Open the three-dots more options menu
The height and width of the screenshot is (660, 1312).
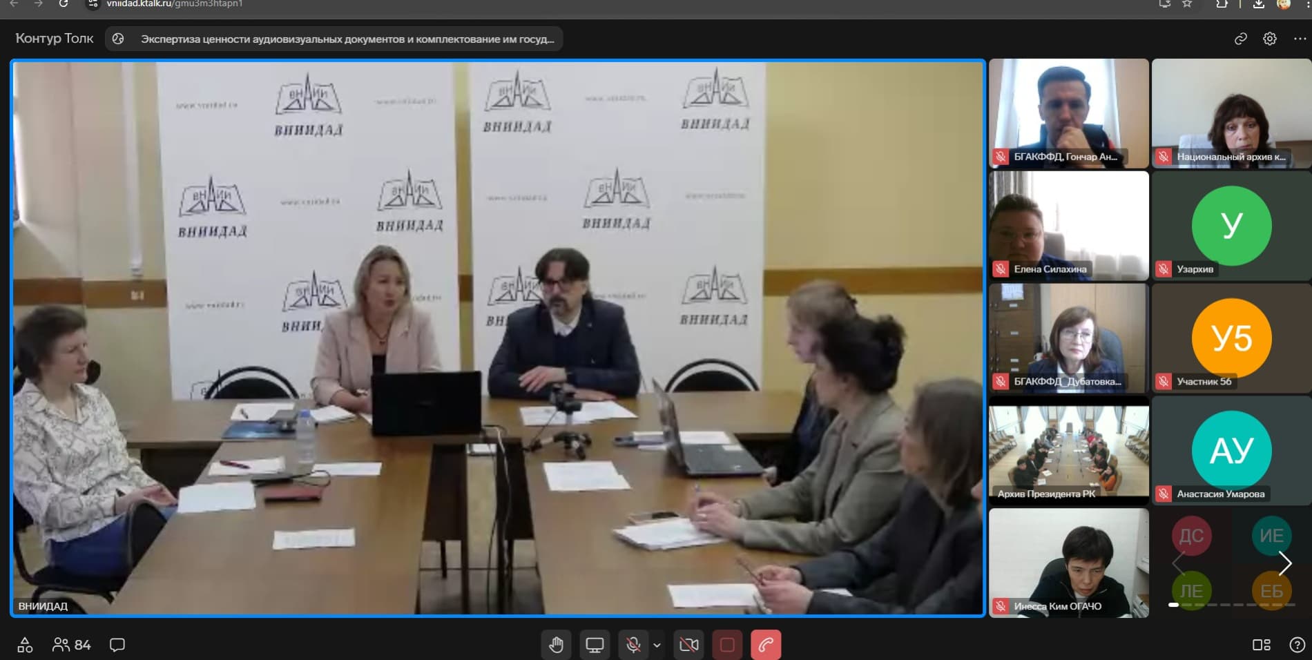tap(1299, 39)
